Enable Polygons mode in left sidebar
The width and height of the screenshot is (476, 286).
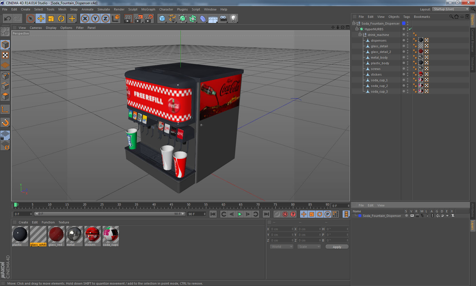(x=5, y=96)
